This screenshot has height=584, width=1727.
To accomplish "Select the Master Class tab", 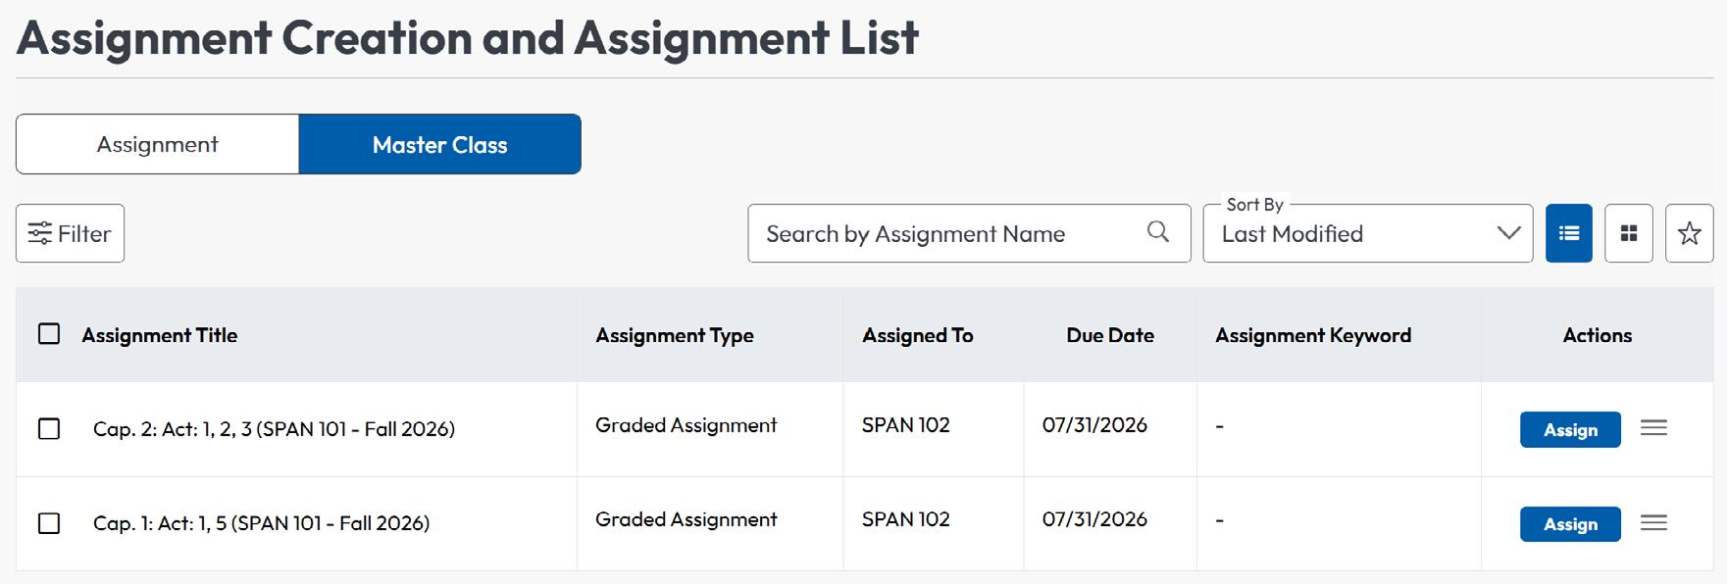I will [x=439, y=144].
